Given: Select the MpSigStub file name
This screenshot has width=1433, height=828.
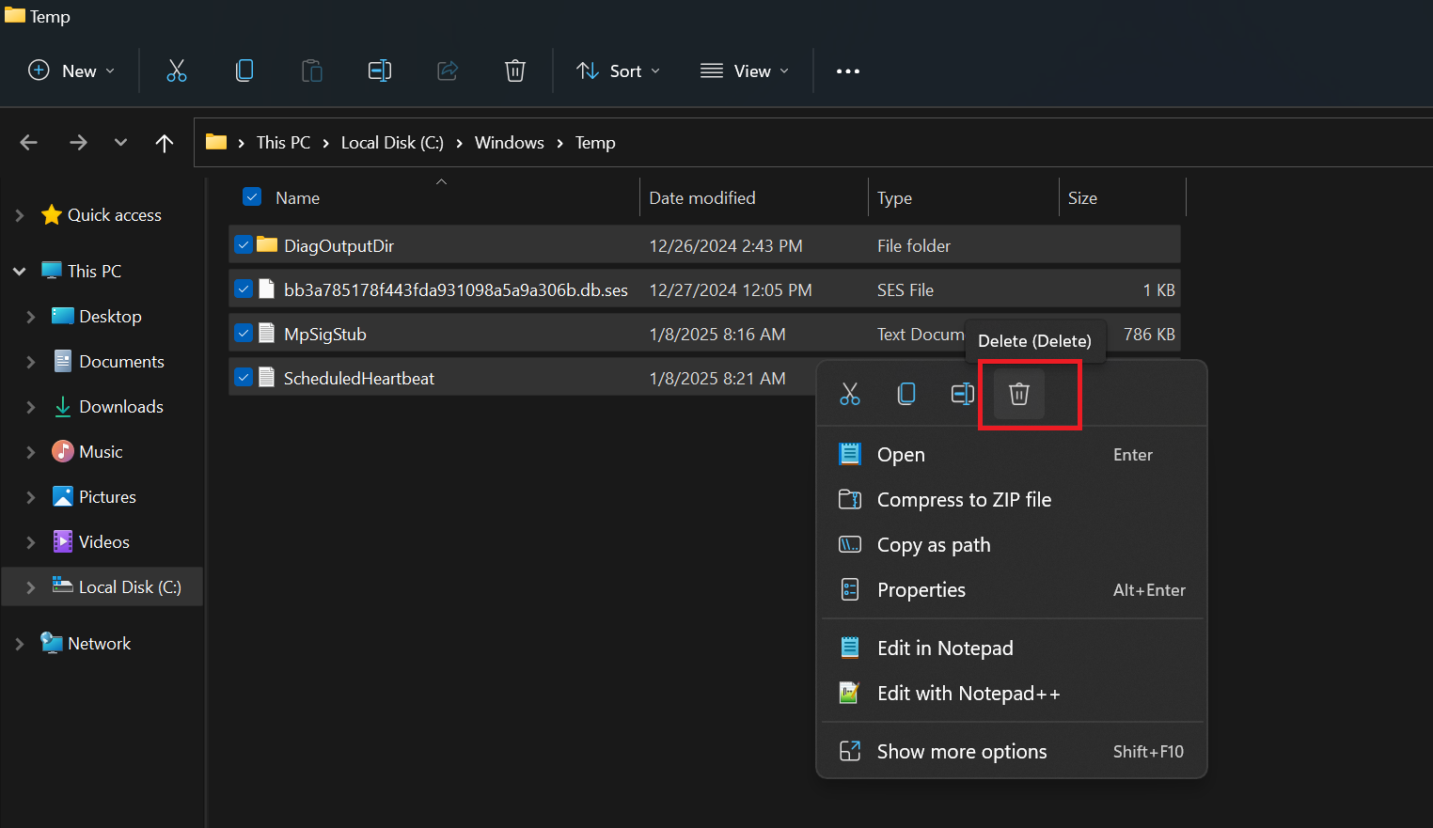Looking at the screenshot, I should pos(325,335).
